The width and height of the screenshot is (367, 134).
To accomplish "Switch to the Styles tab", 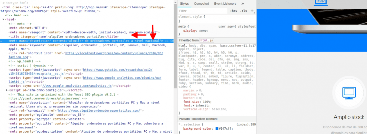I will tap(184, 4).
